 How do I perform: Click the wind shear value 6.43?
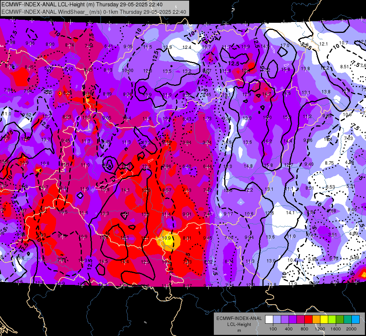(187, 119)
